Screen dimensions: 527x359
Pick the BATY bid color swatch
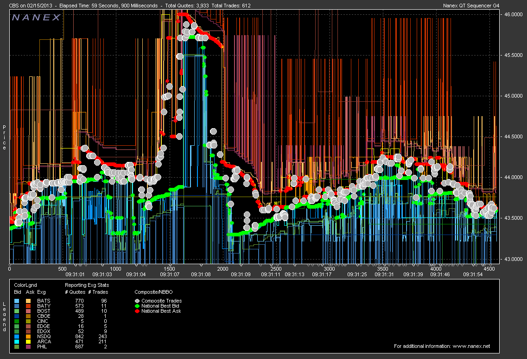[x=17, y=306]
